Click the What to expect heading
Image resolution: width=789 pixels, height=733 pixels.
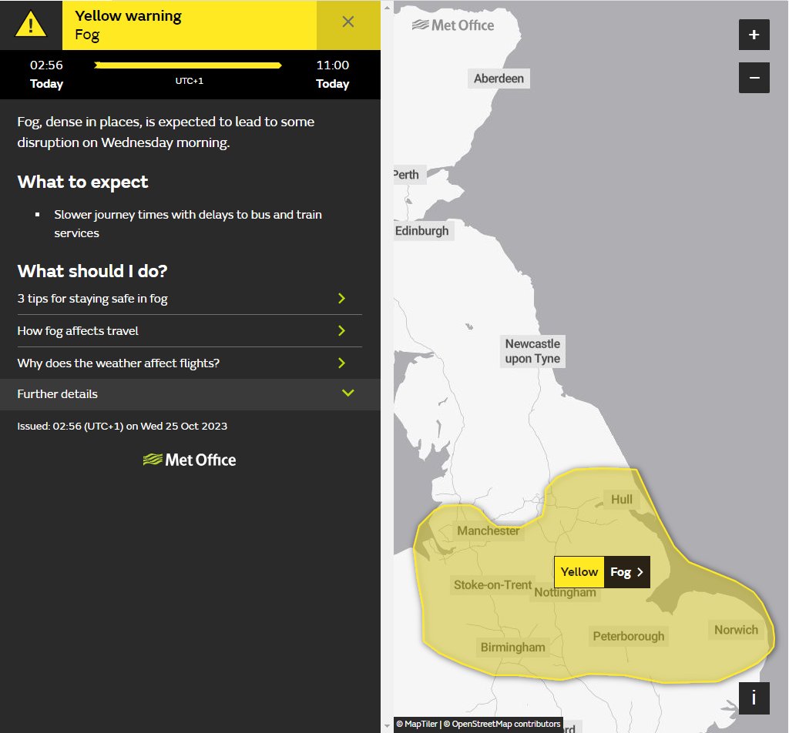click(x=82, y=182)
